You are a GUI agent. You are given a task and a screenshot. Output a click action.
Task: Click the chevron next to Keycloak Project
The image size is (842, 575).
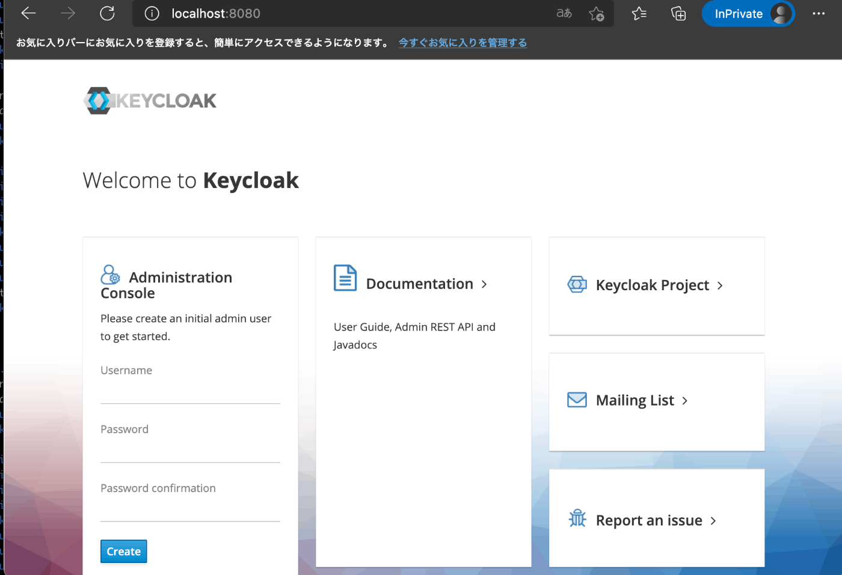720,285
